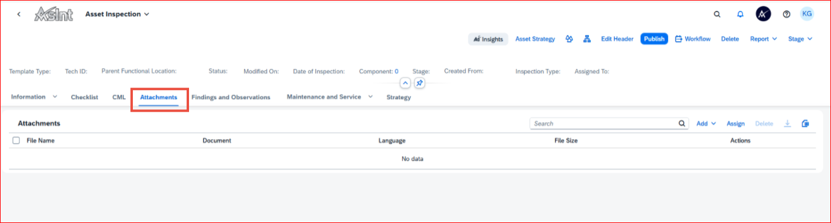Tick the select-all checkbox beside File Name
831x223 pixels.
pyautogui.click(x=16, y=140)
